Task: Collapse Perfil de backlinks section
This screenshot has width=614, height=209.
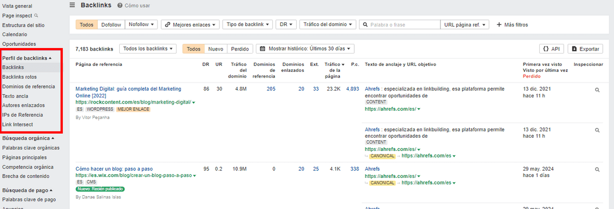Action: pyautogui.click(x=27, y=58)
